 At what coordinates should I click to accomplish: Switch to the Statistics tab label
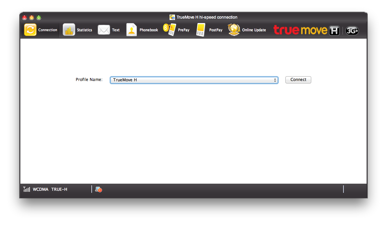pyautogui.click(x=84, y=30)
